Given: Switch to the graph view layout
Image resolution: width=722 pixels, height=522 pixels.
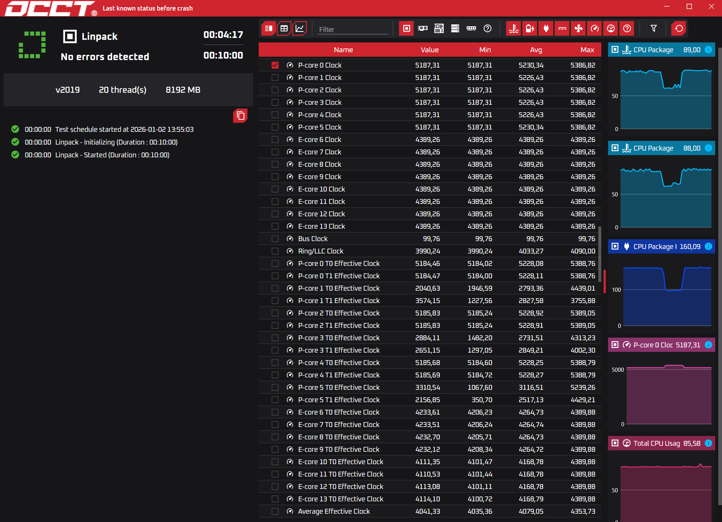Looking at the screenshot, I should pos(300,29).
